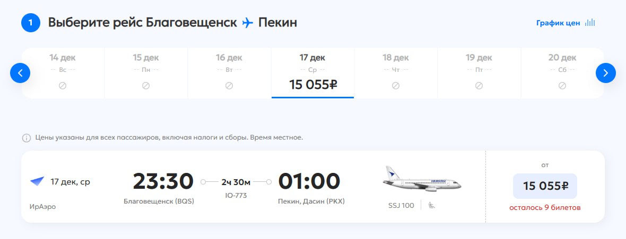The height and width of the screenshot is (239, 626).
Task: Select the 14 дек date tab
Action: (x=63, y=73)
